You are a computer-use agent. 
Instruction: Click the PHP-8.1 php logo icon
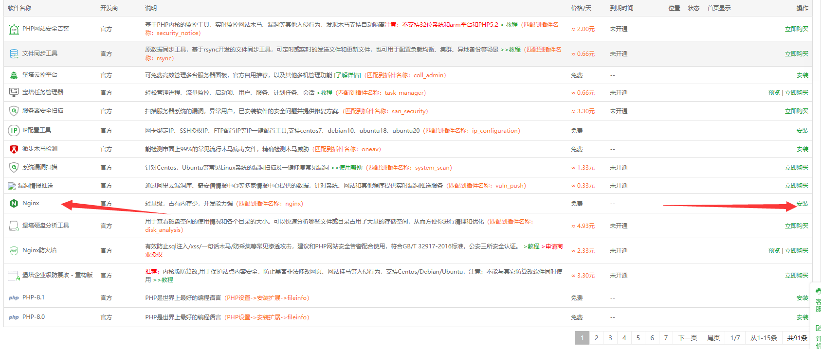click(14, 298)
